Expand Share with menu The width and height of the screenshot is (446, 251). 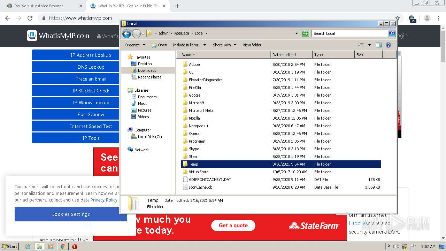click(224, 45)
